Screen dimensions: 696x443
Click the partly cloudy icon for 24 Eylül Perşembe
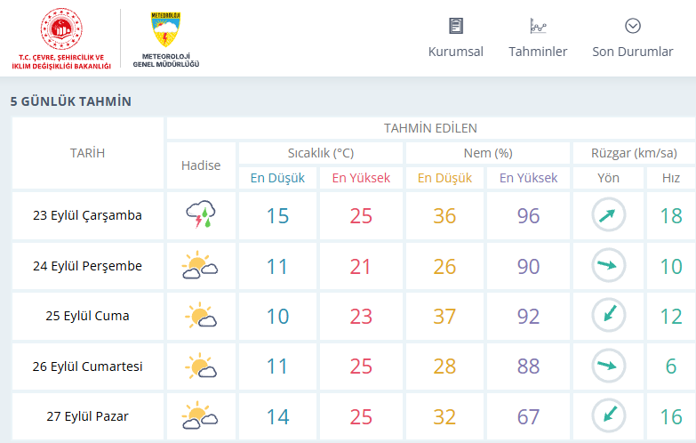point(200,265)
